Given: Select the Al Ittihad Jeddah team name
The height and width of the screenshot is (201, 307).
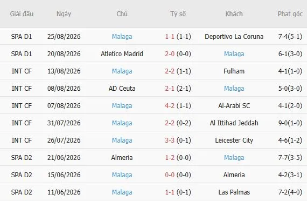Looking at the screenshot, I should point(234,123).
